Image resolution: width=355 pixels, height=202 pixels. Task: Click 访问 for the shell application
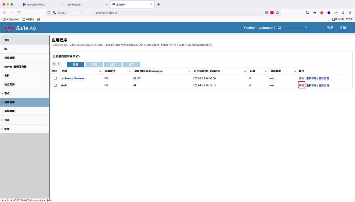coord(301,85)
